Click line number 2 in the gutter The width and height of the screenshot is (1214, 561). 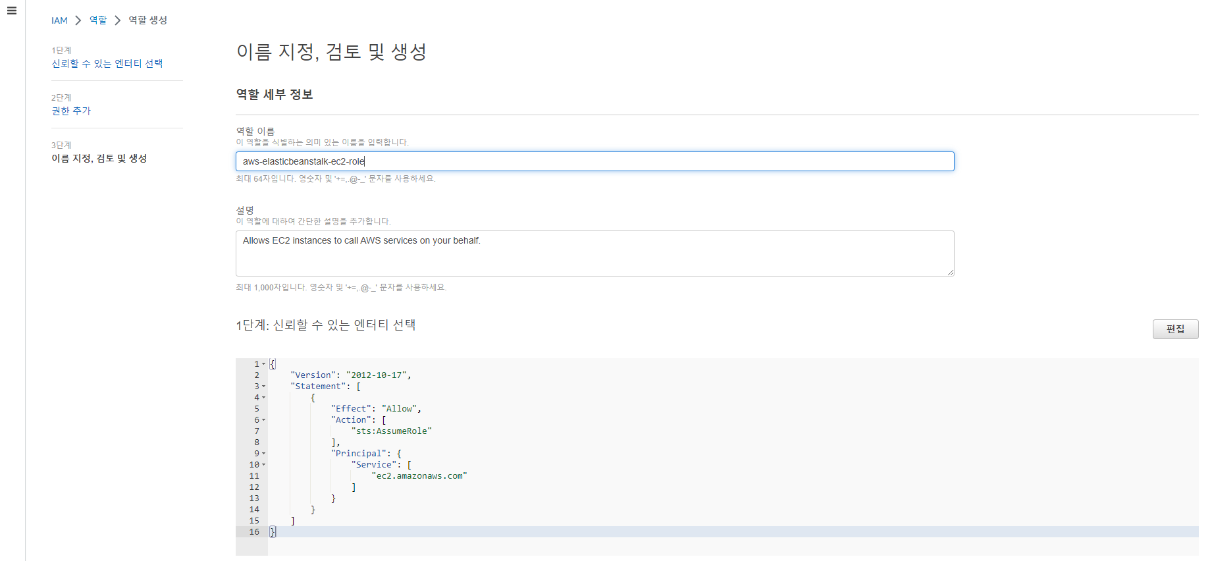tap(257, 375)
